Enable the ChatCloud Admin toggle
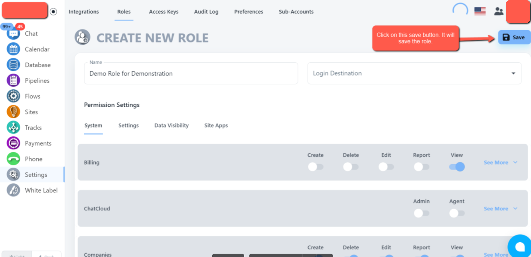The height and width of the screenshot is (257, 531). click(421, 213)
